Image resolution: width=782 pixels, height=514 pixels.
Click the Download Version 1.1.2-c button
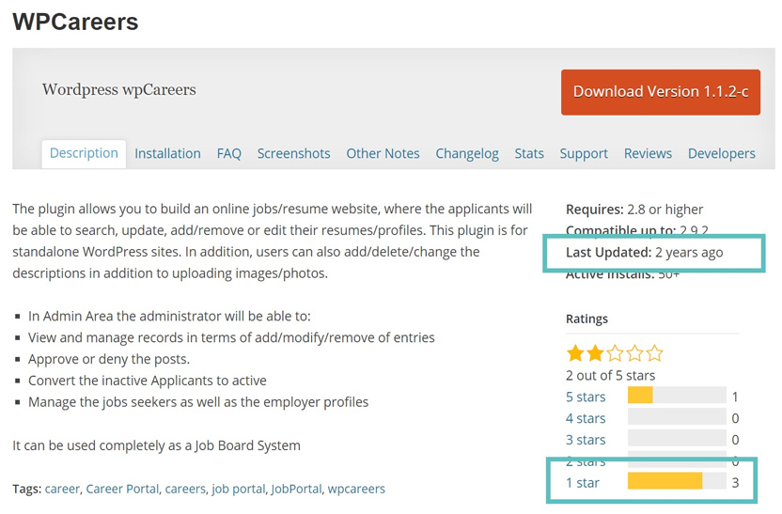661,92
